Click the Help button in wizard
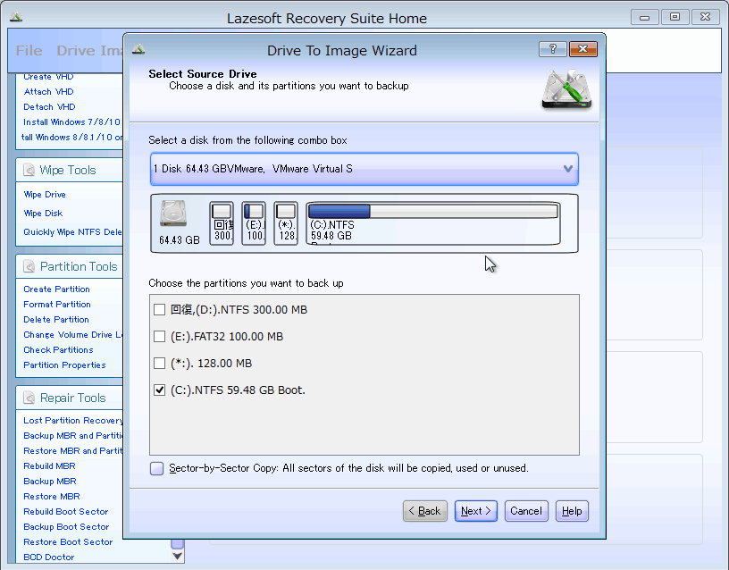 (572, 511)
